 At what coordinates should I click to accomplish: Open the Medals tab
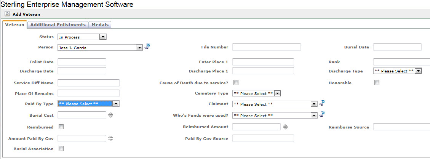pyautogui.click(x=100, y=25)
